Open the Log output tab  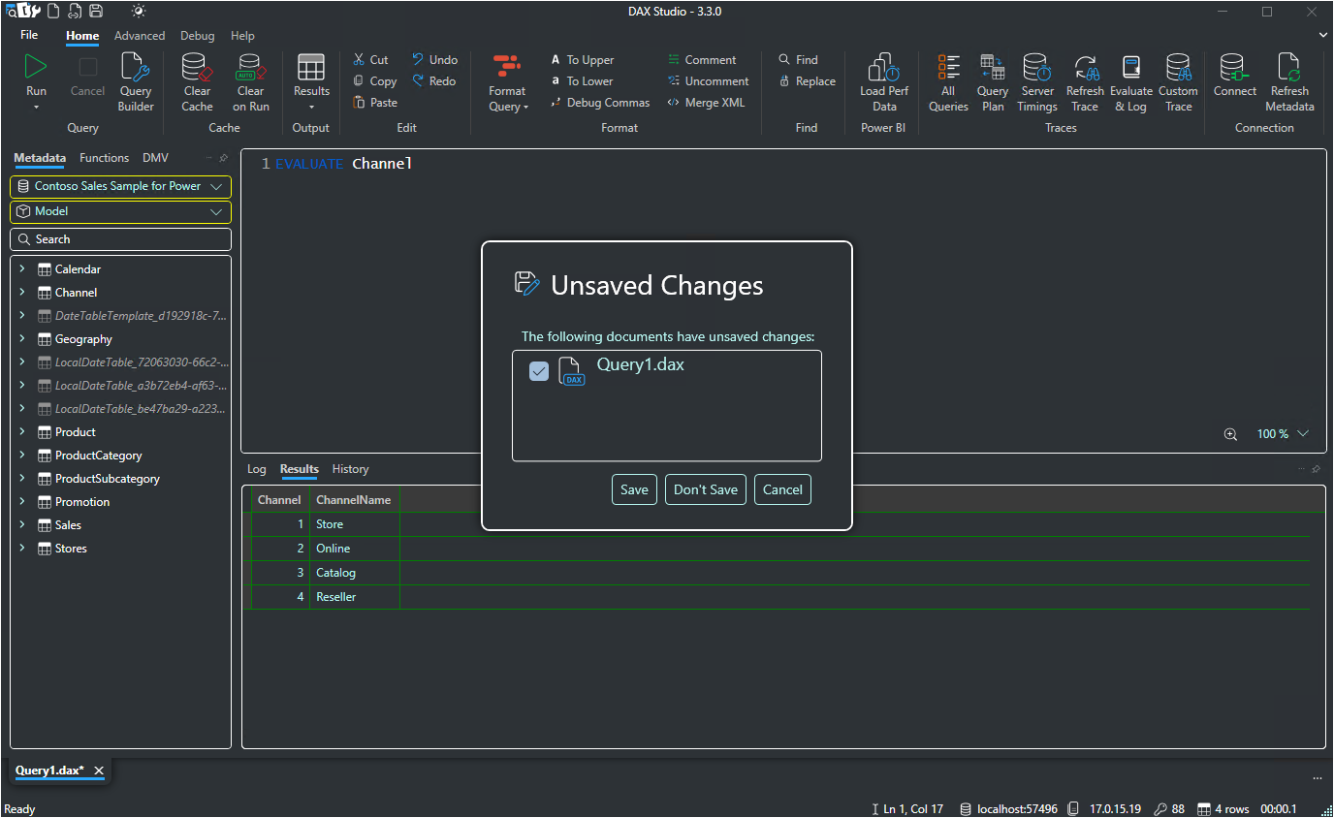point(256,469)
